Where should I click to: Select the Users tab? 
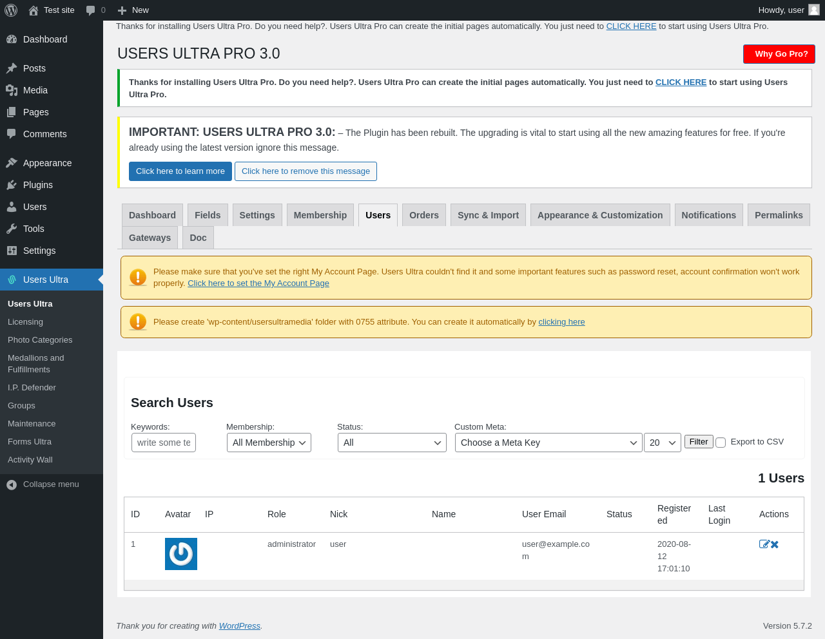pos(378,215)
